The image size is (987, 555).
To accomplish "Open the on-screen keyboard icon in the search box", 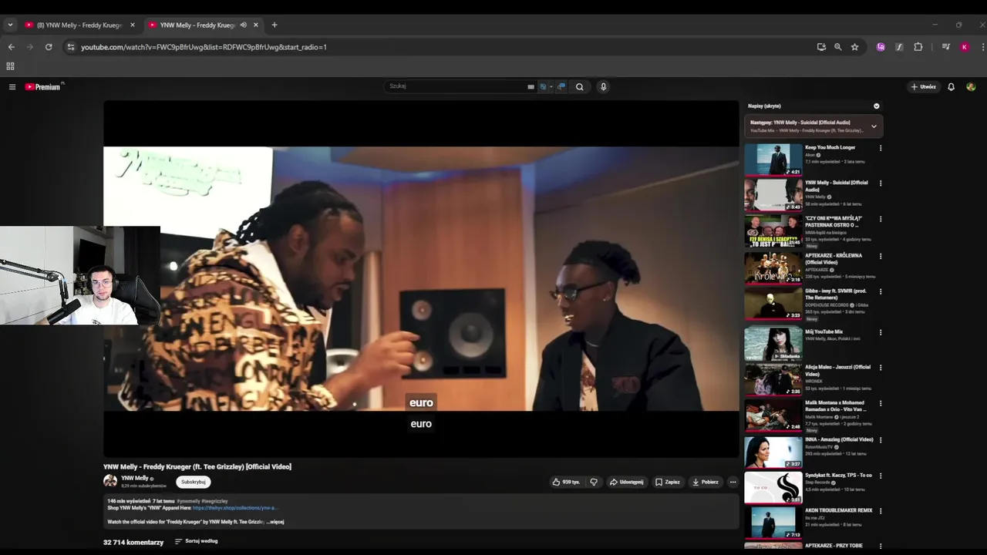I will point(531,87).
